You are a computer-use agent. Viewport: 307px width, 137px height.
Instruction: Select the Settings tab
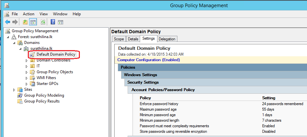coord(149,38)
